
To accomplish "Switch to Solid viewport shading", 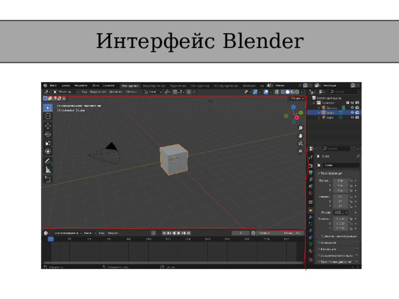I will 287,92.
